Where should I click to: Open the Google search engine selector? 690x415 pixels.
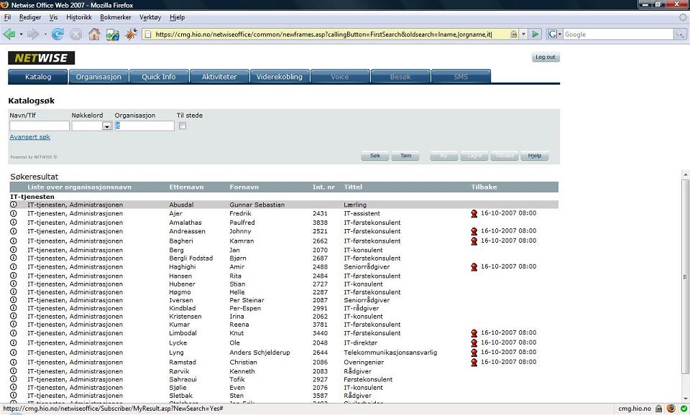click(x=554, y=34)
